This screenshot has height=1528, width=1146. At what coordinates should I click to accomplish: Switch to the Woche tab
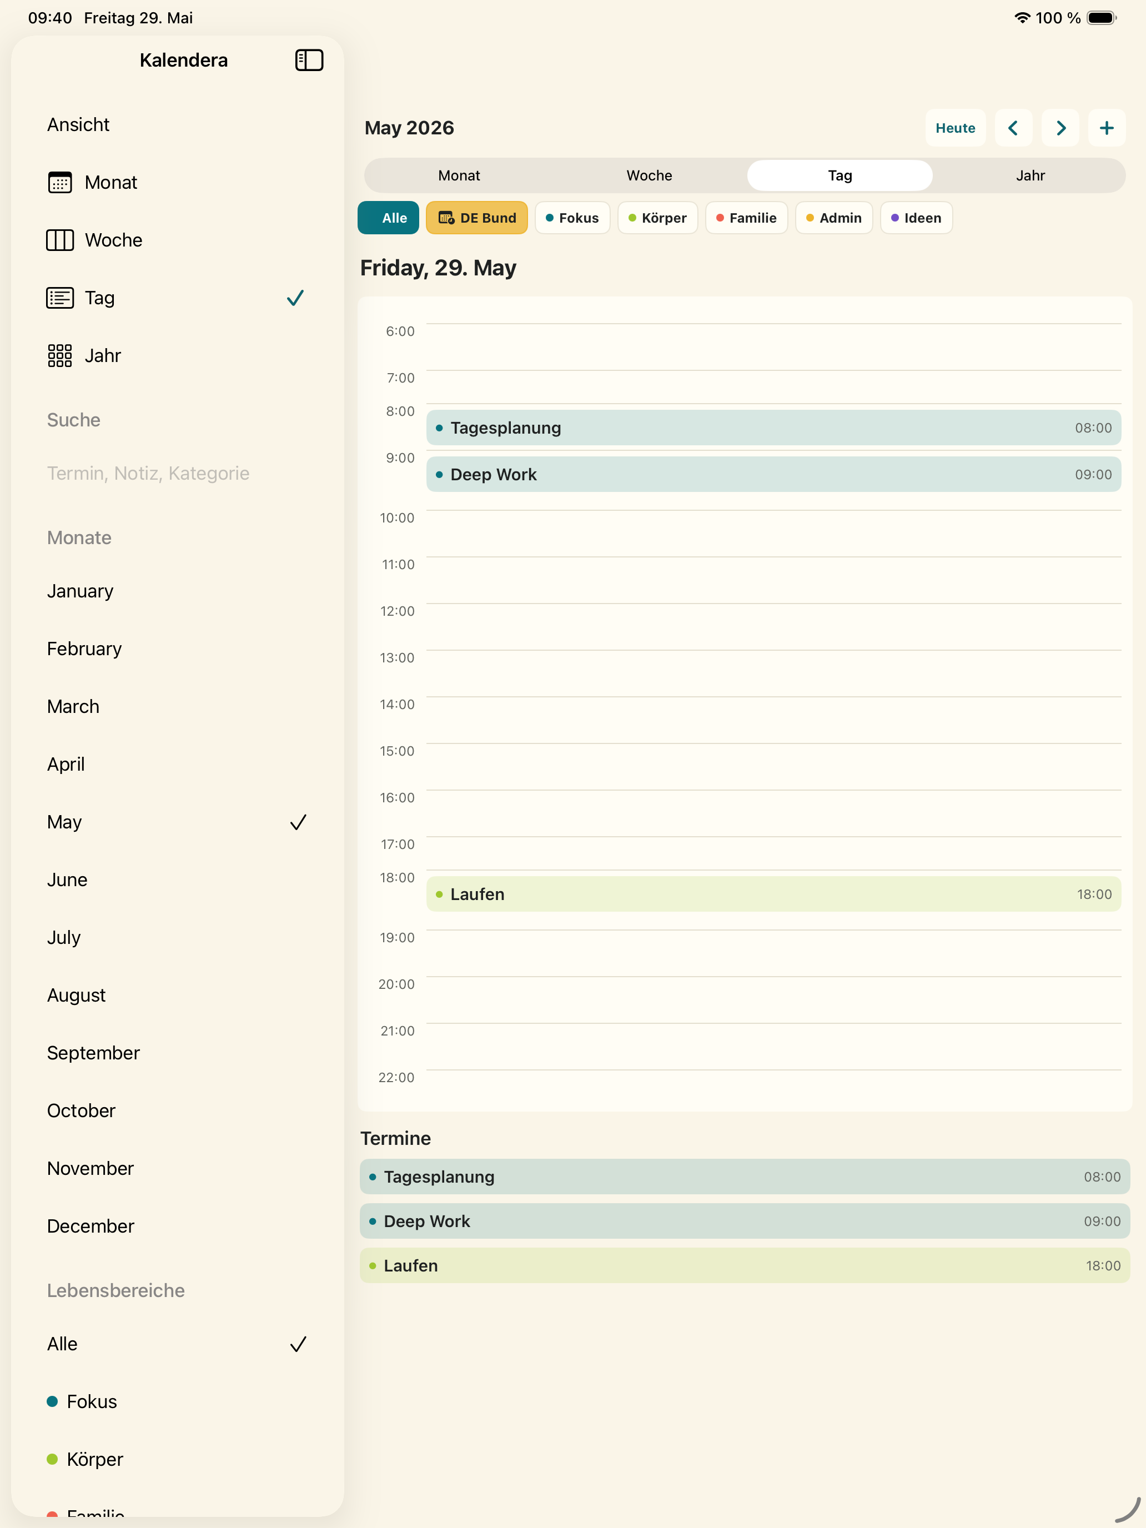click(x=649, y=175)
